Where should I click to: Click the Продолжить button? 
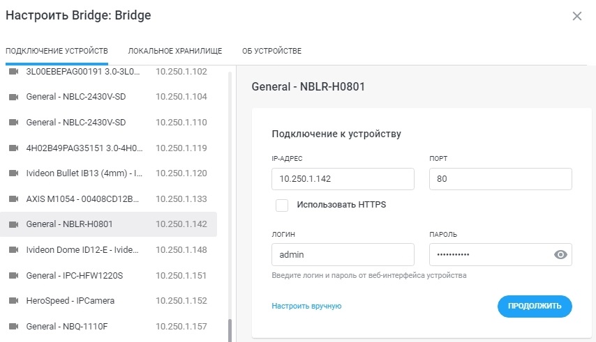(x=535, y=306)
